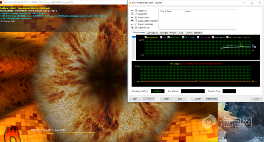The width and height of the screenshot is (264, 142).
Task: Click the FurMark icon in the title bar
Action: 1,3
